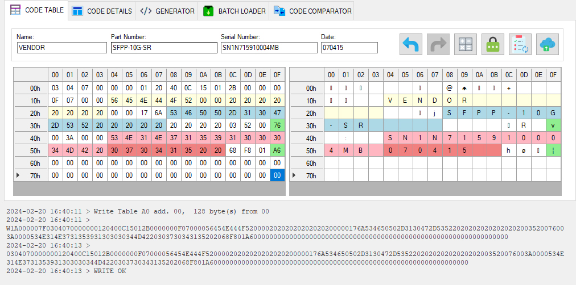576x285 pixels.
Task: Click the batch loader green download icon
Action: coord(208,11)
